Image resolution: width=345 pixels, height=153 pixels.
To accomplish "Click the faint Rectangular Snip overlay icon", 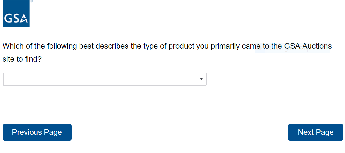I will coord(259,49).
